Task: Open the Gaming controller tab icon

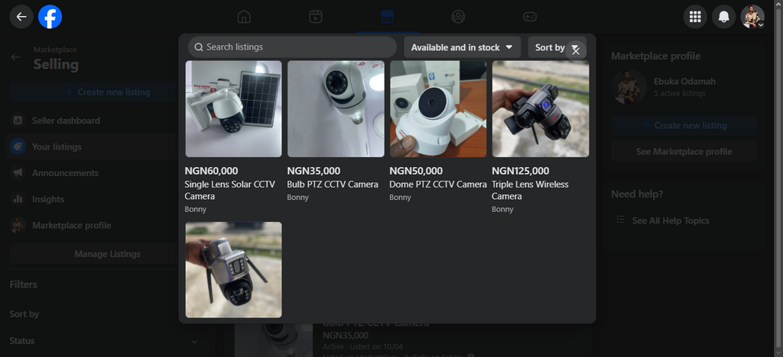Action: pyautogui.click(x=530, y=17)
